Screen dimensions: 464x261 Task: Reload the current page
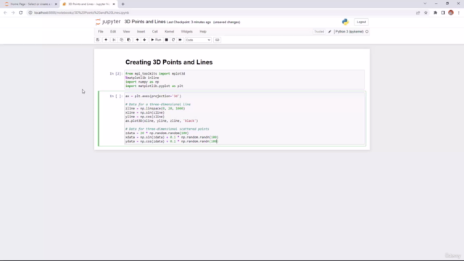[x=21, y=13]
